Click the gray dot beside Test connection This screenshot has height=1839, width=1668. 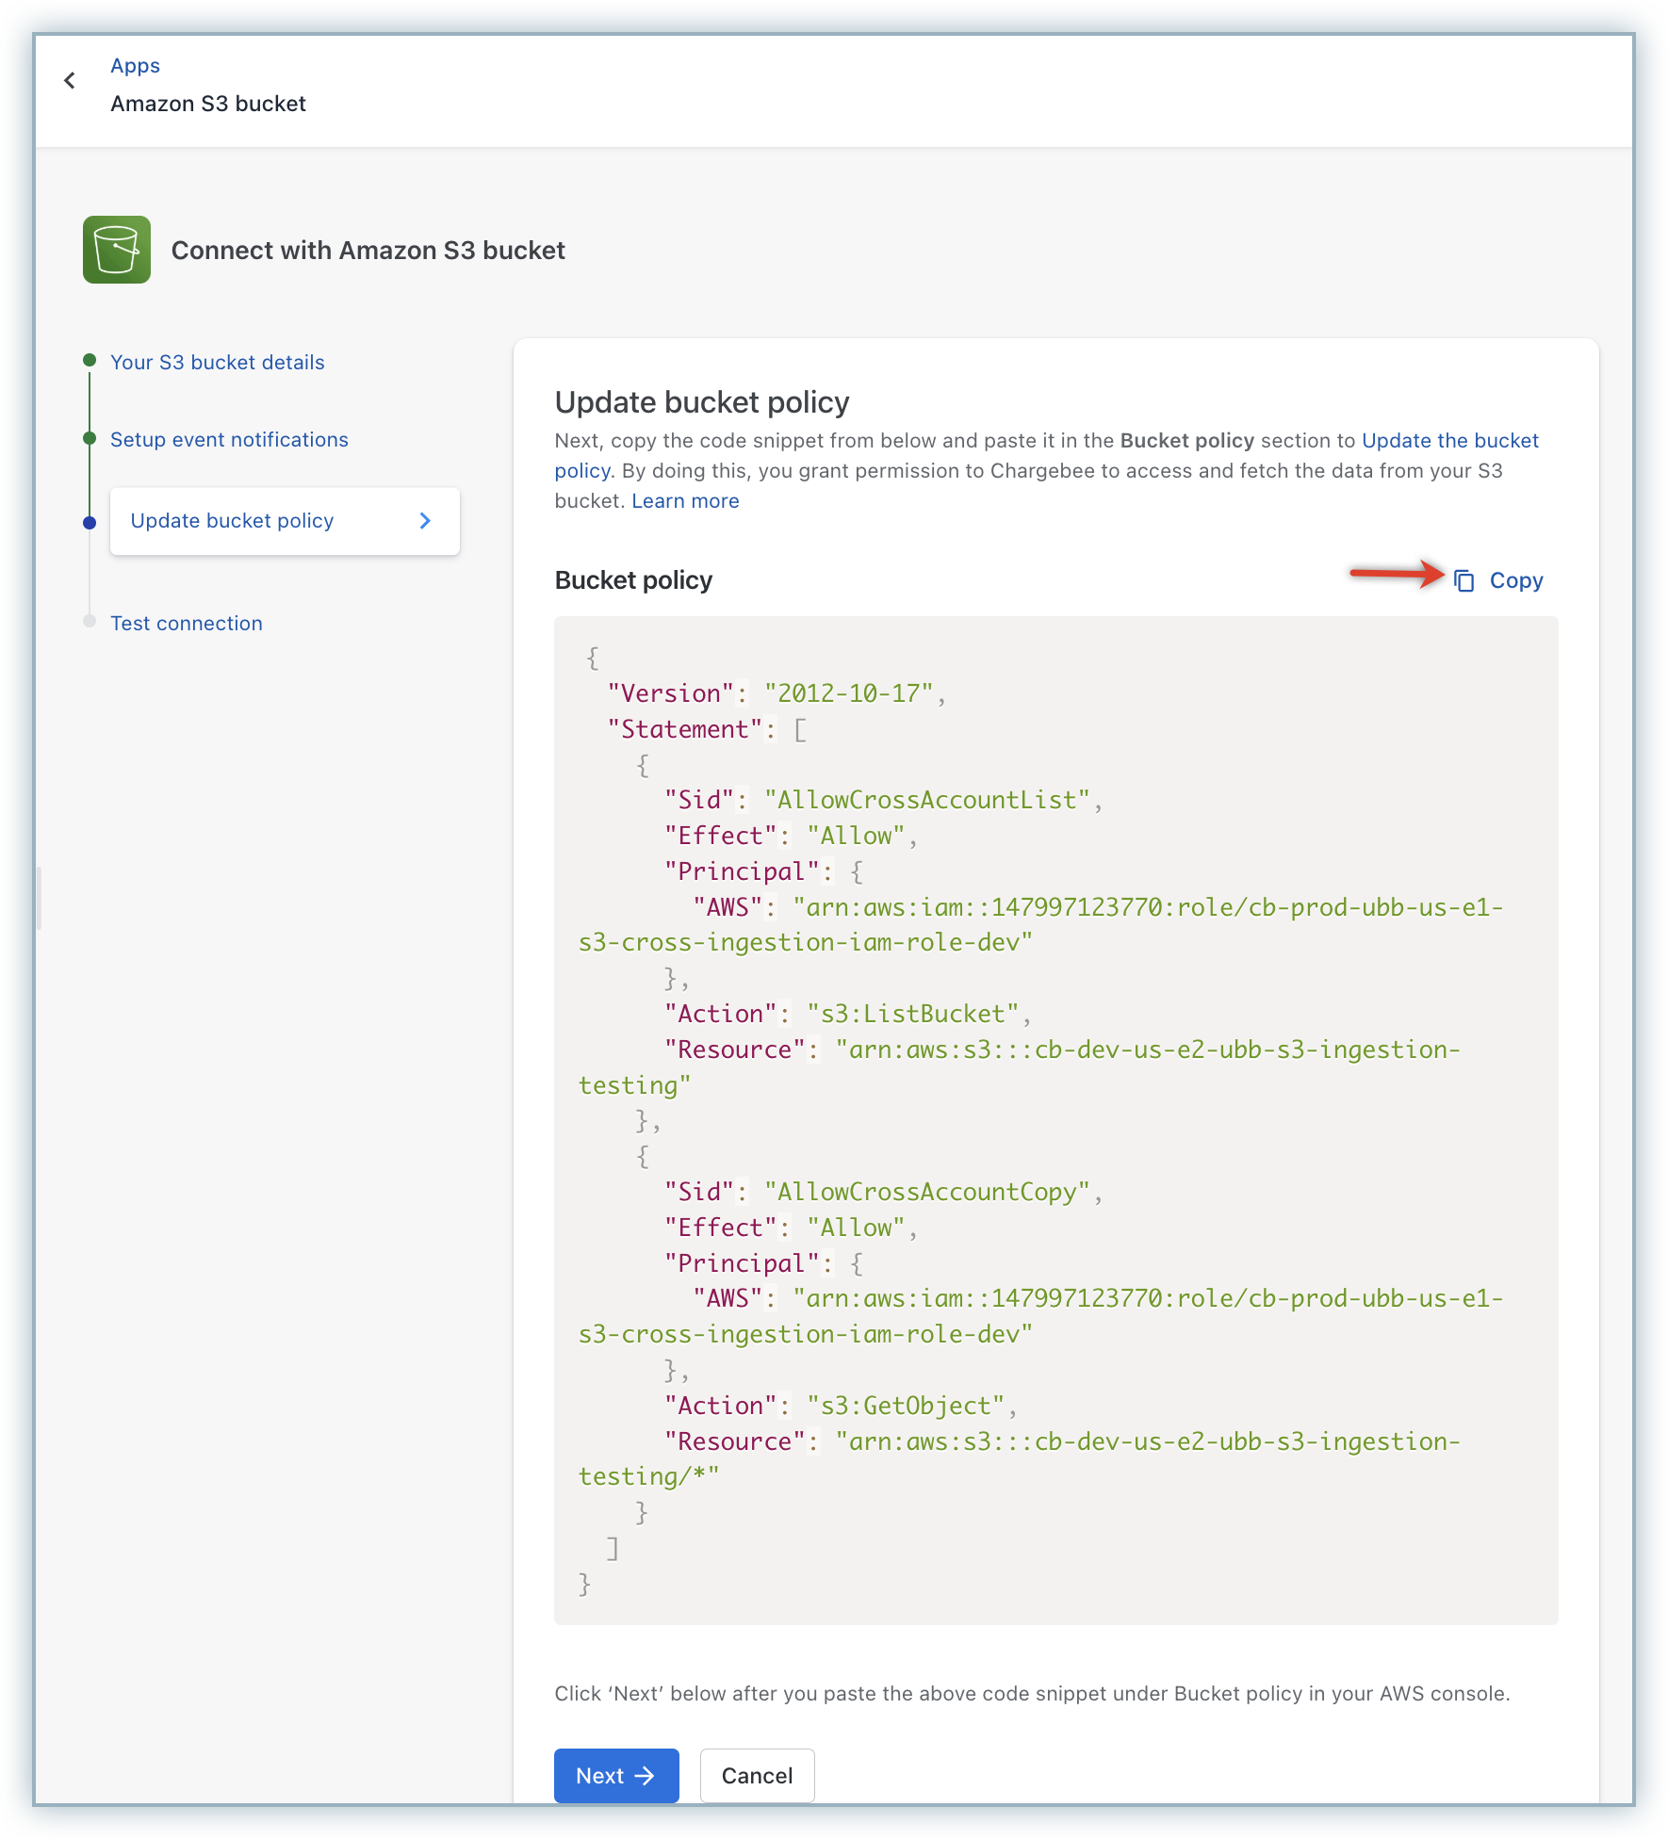pos(90,622)
